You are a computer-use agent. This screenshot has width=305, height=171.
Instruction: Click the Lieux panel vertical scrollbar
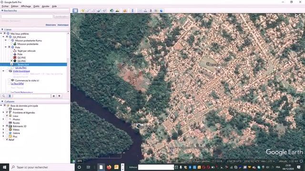[x=68, y=62]
